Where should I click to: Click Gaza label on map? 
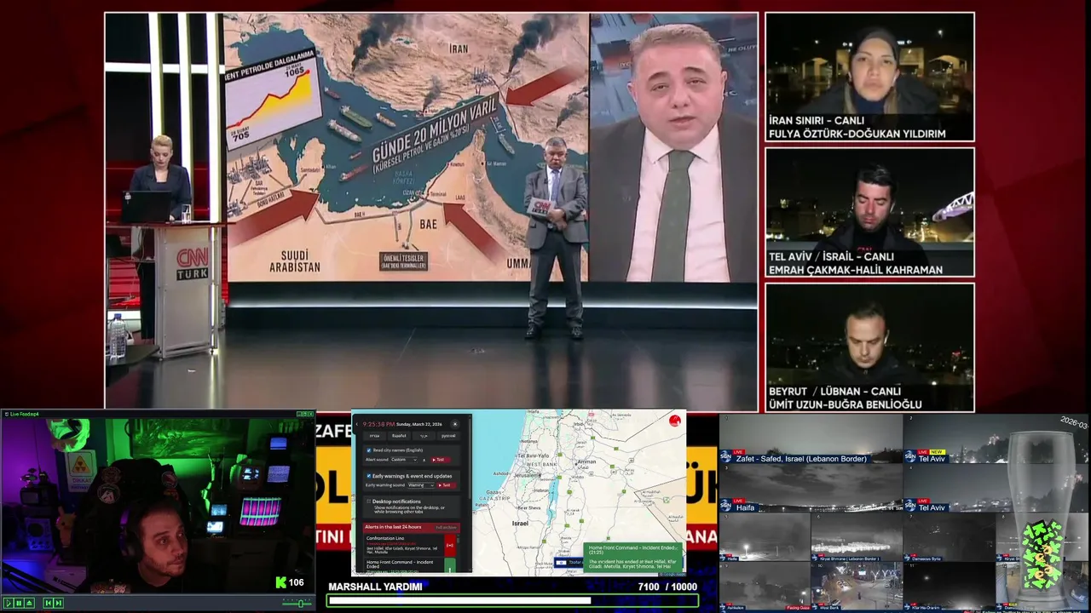tap(492, 492)
